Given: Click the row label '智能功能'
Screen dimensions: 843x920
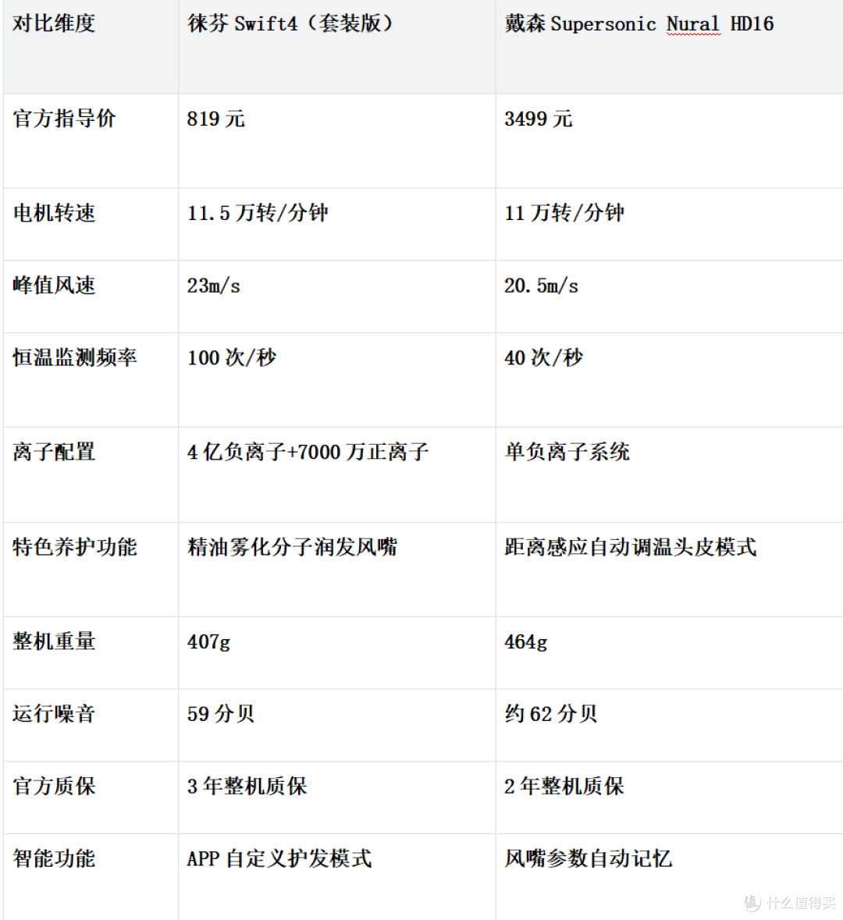Looking at the screenshot, I should (53, 858).
